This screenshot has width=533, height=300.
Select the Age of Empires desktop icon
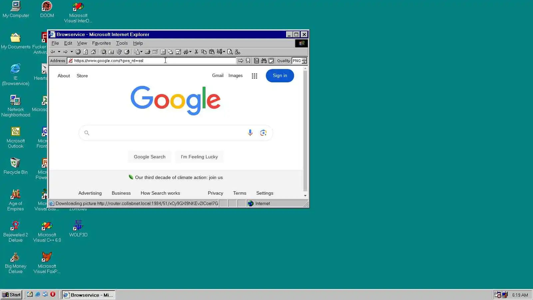[16, 200]
